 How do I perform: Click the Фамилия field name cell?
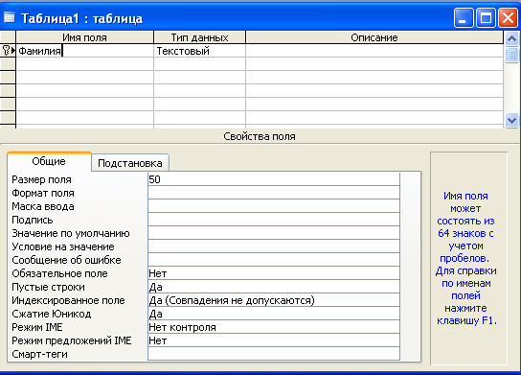[84, 51]
